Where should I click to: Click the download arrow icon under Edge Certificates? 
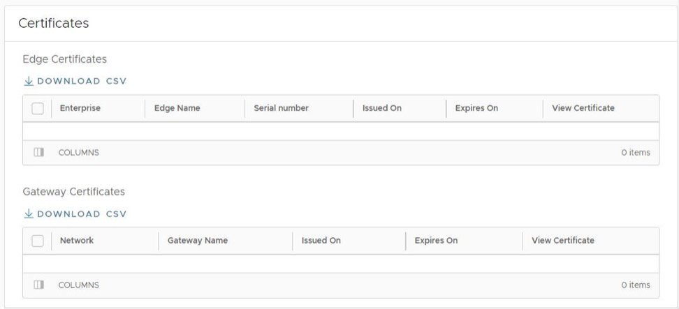(29, 81)
